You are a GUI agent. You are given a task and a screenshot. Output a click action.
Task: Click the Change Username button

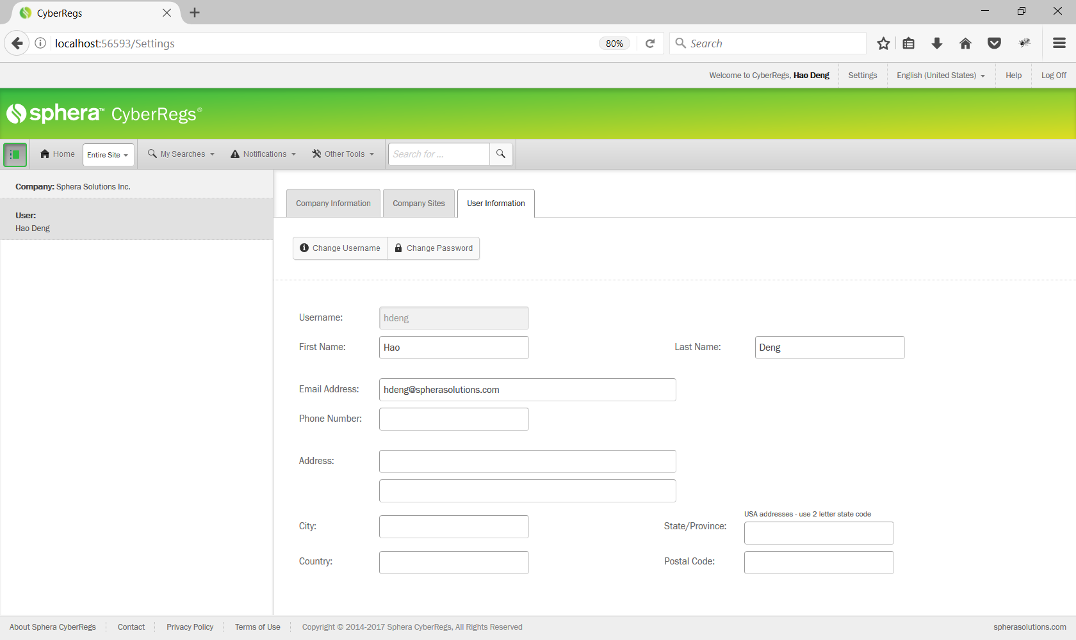click(340, 248)
